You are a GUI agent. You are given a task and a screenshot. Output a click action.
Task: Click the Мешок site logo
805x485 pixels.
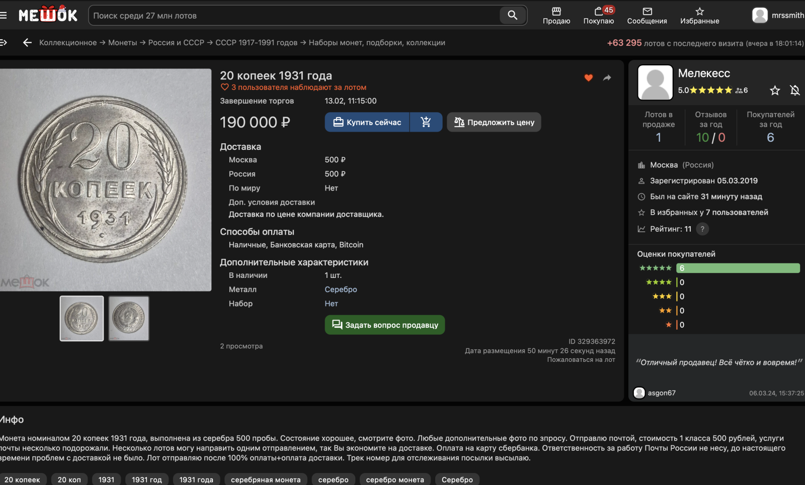point(48,15)
